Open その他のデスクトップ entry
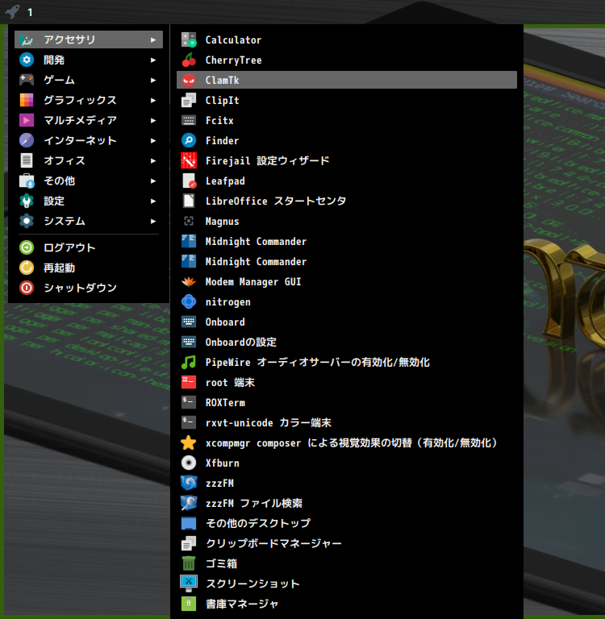The width and height of the screenshot is (605, 619). click(x=347, y=523)
